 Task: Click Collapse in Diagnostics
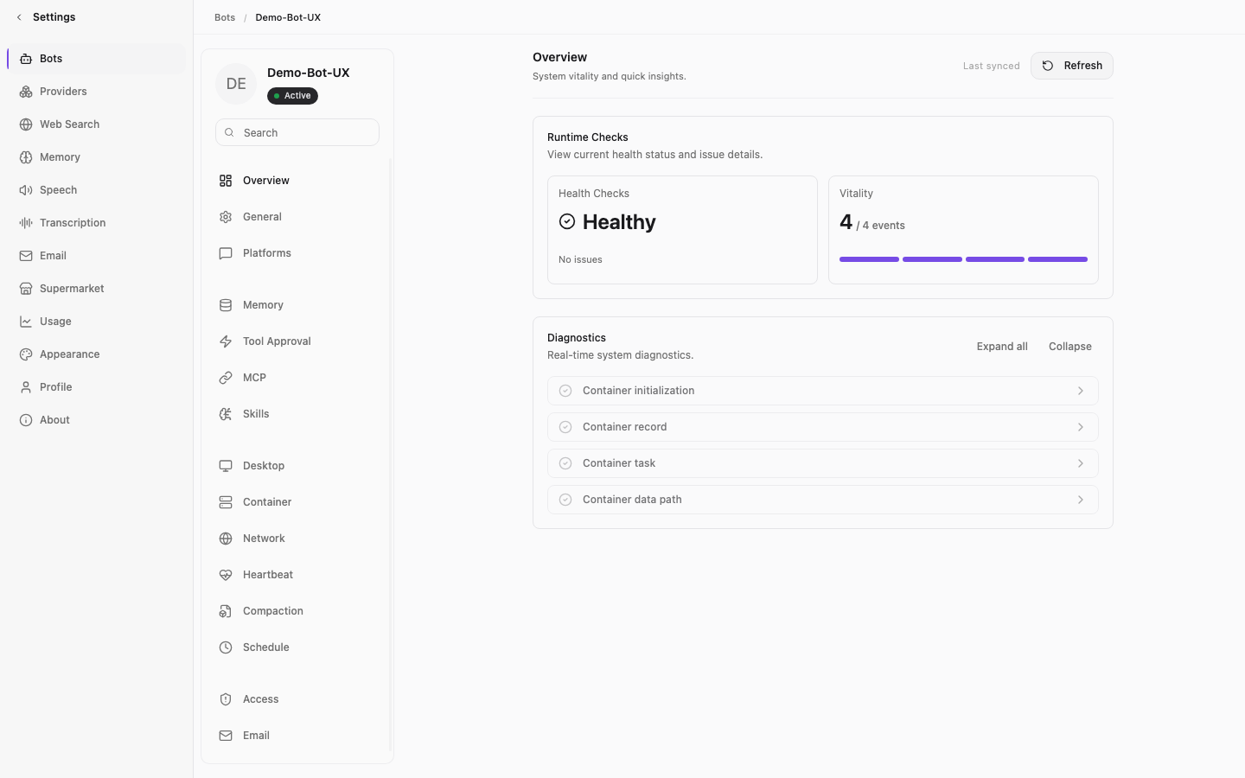[1070, 347]
